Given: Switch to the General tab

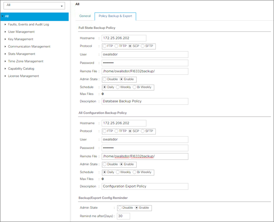Looking at the screenshot, I should (x=85, y=16).
